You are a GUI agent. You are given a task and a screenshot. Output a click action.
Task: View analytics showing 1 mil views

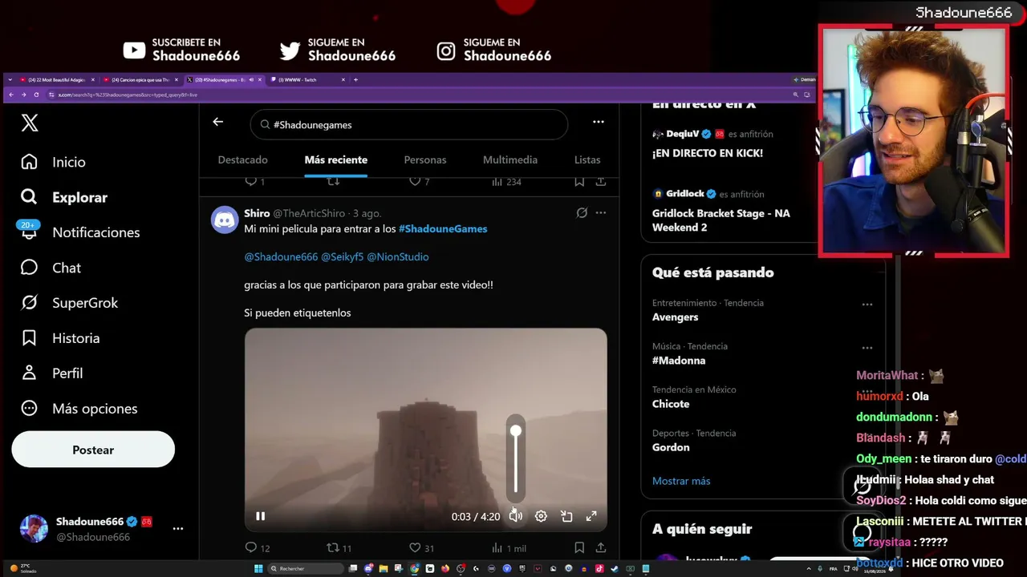(x=509, y=548)
